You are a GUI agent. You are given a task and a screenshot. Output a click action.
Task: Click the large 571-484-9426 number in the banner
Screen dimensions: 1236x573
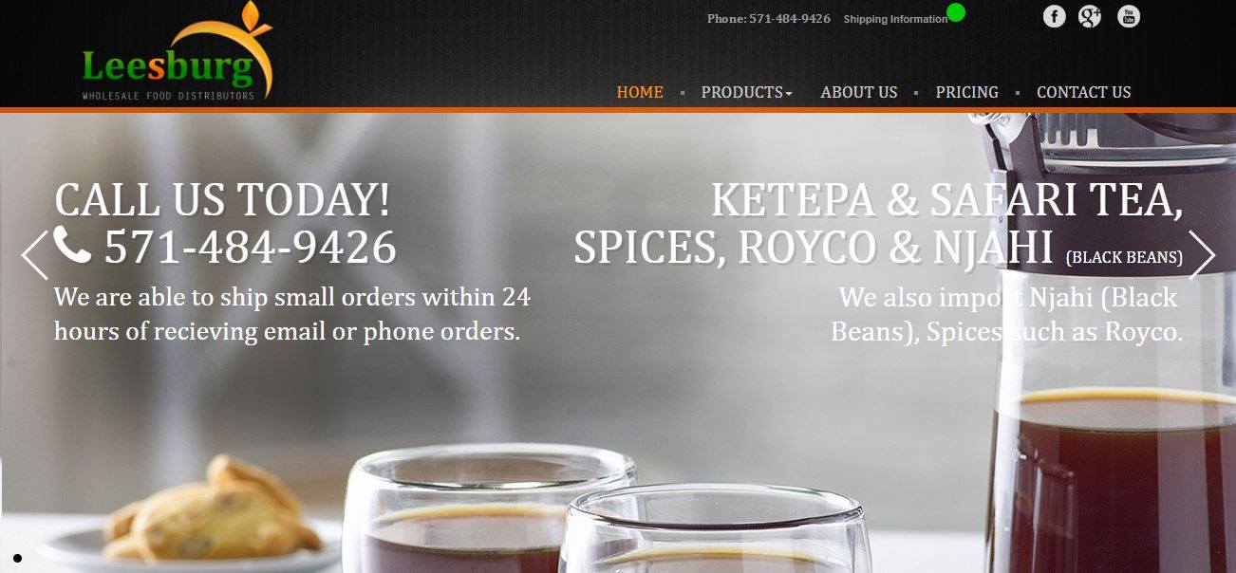[251, 248]
